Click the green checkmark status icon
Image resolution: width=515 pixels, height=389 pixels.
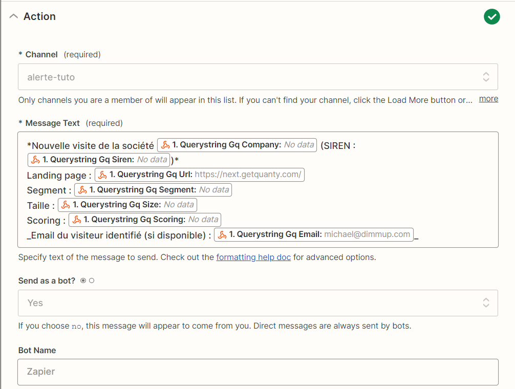pos(491,17)
